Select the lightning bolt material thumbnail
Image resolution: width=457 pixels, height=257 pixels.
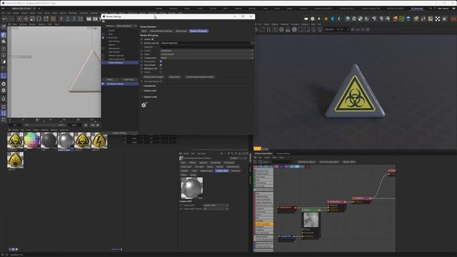click(99, 141)
